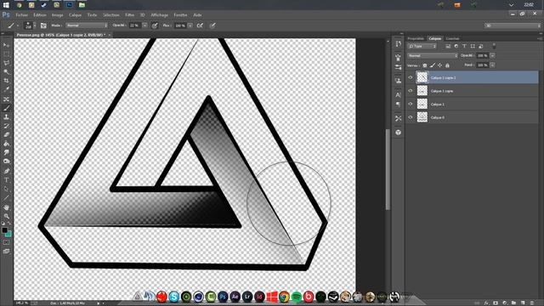This screenshot has width=544, height=306.
Task: Select the Rectangular Marquee tool
Action: [6, 54]
